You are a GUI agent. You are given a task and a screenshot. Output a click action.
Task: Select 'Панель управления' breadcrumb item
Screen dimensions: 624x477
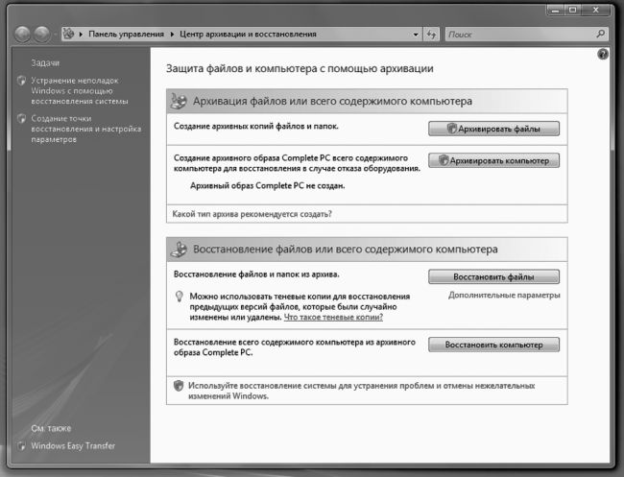[x=127, y=35]
